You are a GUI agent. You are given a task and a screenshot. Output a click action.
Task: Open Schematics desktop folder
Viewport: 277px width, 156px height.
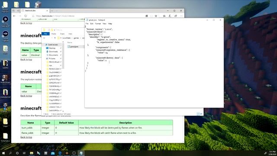point(5,138)
